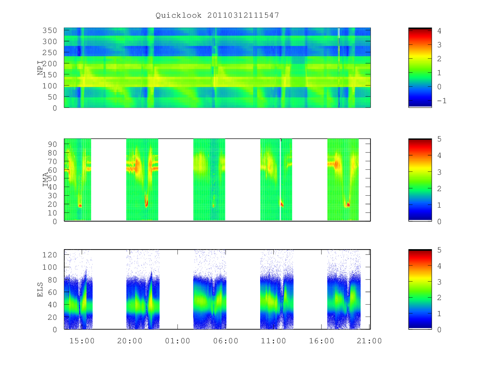Click the third ELS data segment near 06:00

(x=210, y=289)
